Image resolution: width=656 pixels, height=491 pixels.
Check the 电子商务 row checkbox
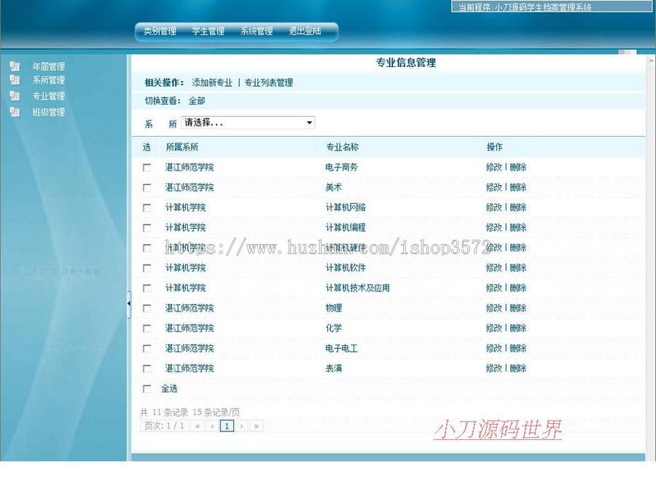pos(147,167)
